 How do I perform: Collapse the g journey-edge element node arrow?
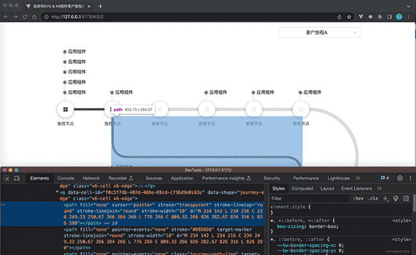pyautogui.click(x=58, y=192)
